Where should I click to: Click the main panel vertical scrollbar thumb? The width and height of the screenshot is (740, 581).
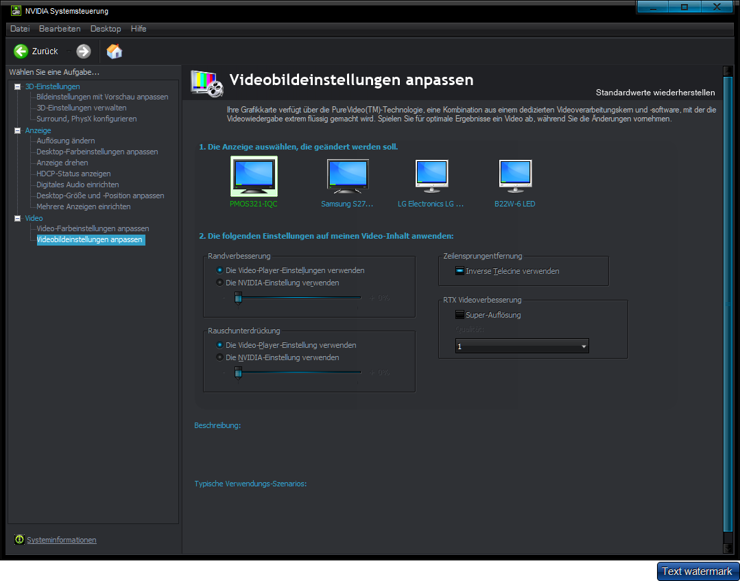728,304
